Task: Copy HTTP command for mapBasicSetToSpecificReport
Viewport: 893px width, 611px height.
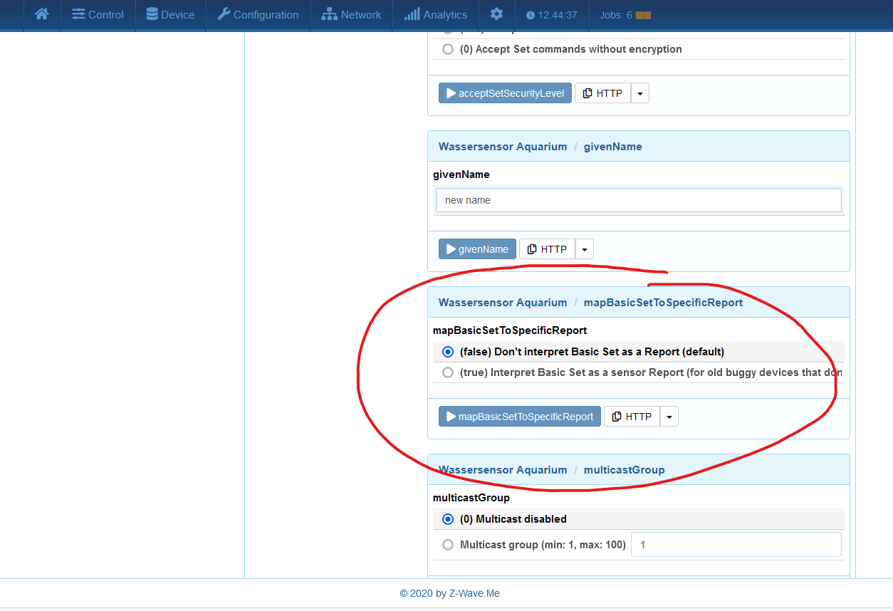Action: coord(632,417)
